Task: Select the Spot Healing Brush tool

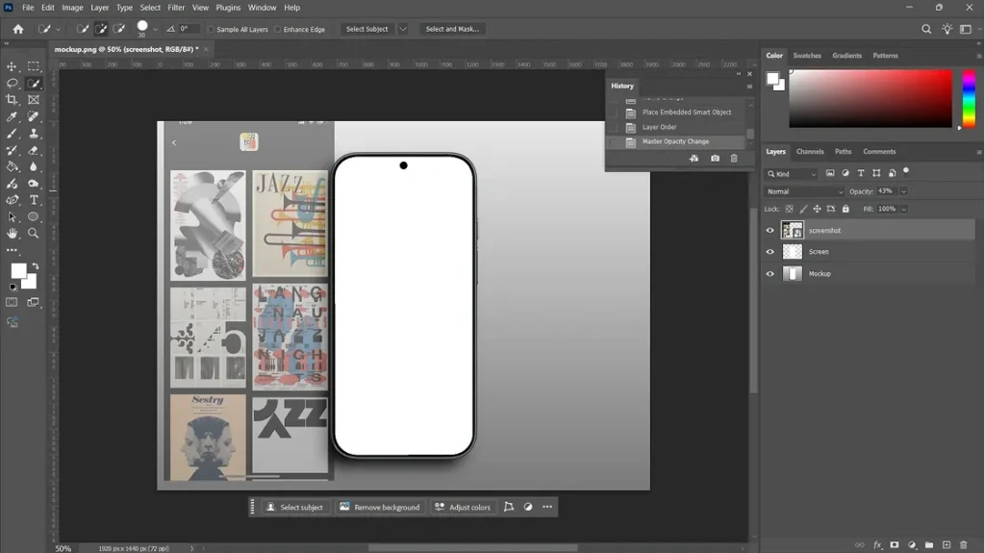Action: point(34,116)
